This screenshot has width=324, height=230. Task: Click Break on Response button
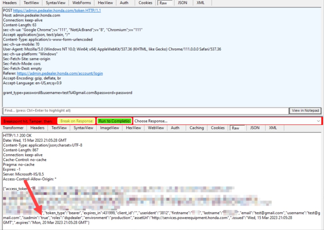pyautogui.click(x=76, y=121)
